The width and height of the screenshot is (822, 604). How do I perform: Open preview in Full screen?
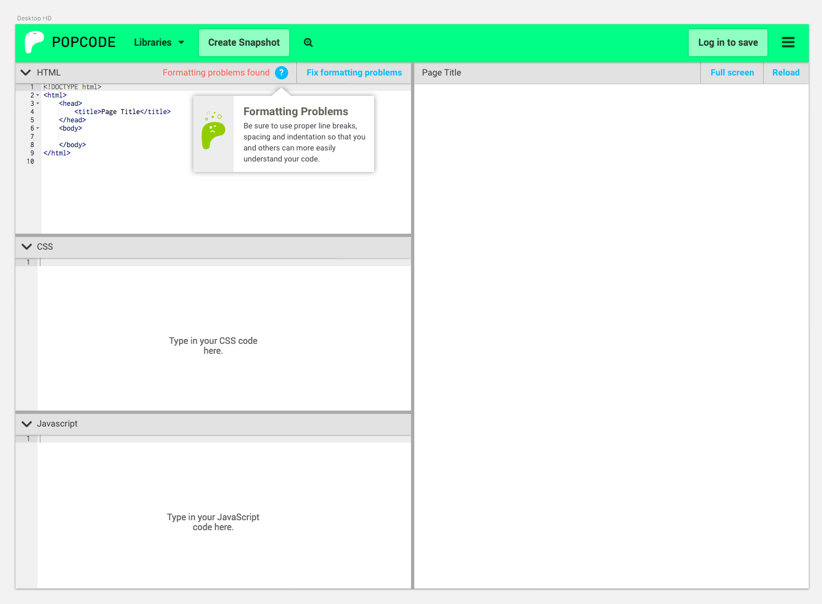[x=732, y=72]
